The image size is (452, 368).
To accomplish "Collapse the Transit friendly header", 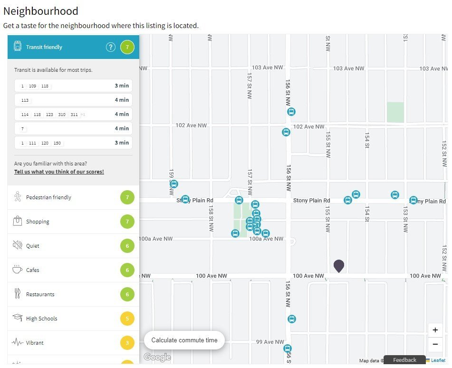I will tap(73, 47).
